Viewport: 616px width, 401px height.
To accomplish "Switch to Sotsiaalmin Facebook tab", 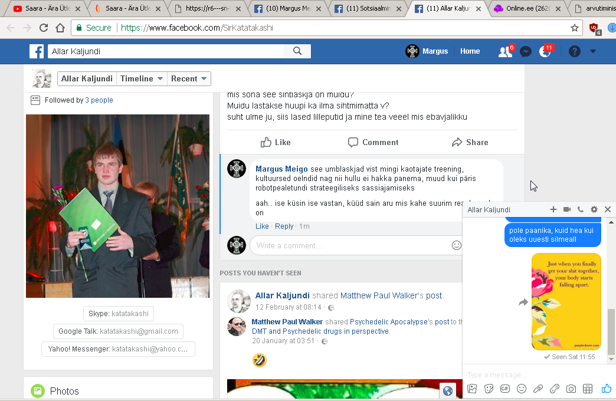I will (x=368, y=8).
